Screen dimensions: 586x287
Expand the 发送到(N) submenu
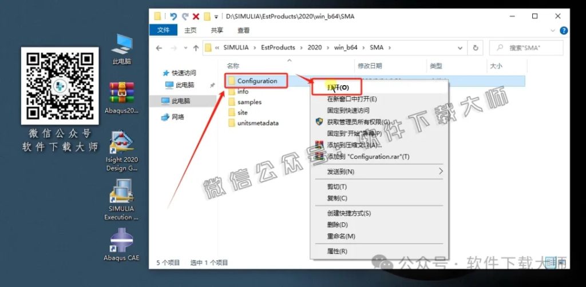(379, 172)
